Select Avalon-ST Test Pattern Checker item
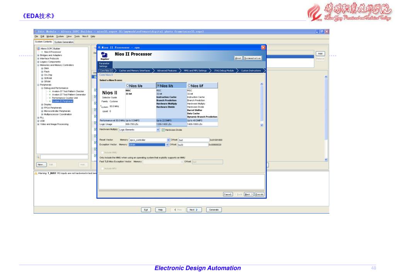The width and height of the screenshot is (395, 273). 68,91
